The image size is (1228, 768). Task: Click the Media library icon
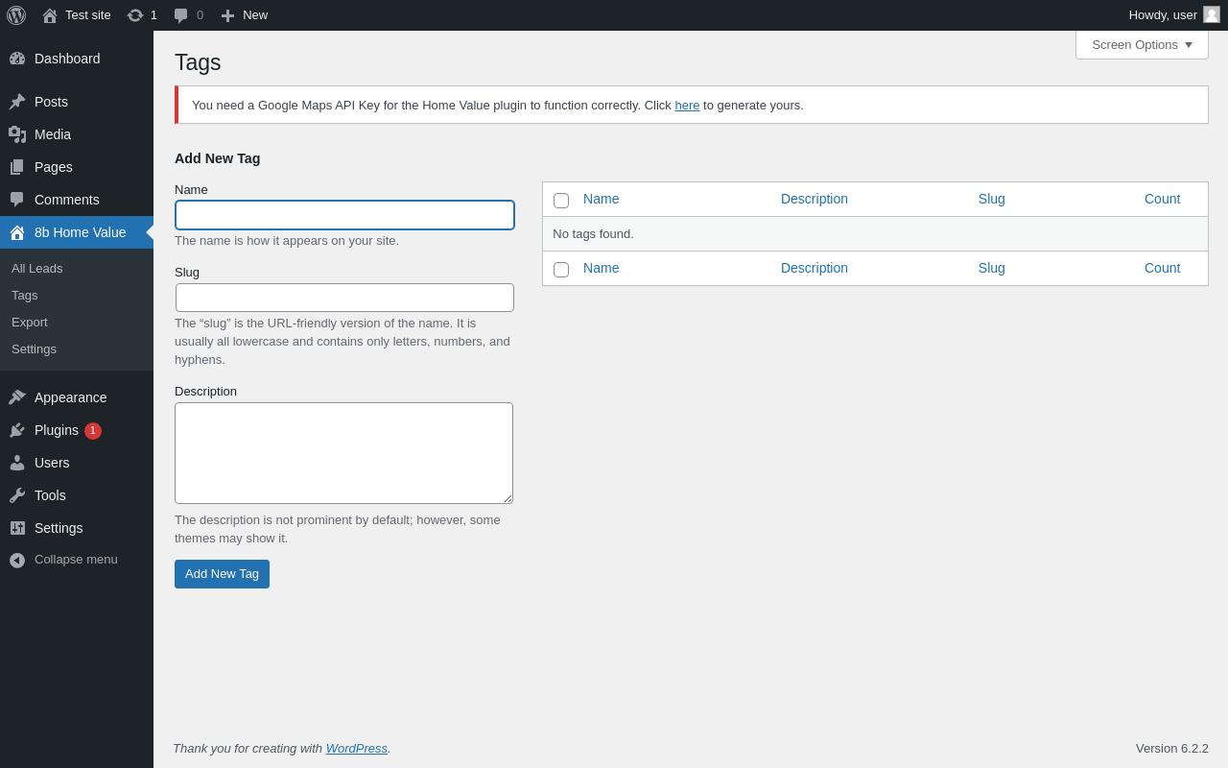click(17, 134)
